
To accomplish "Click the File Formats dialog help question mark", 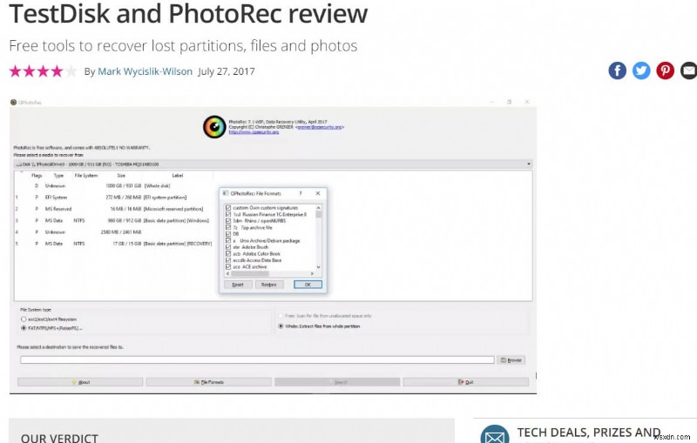I will coord(301,193).
